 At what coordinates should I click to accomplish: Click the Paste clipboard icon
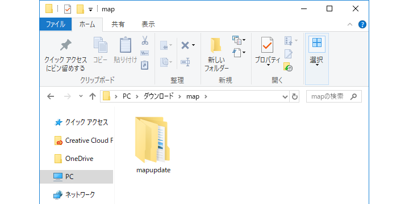click(126, 45)
